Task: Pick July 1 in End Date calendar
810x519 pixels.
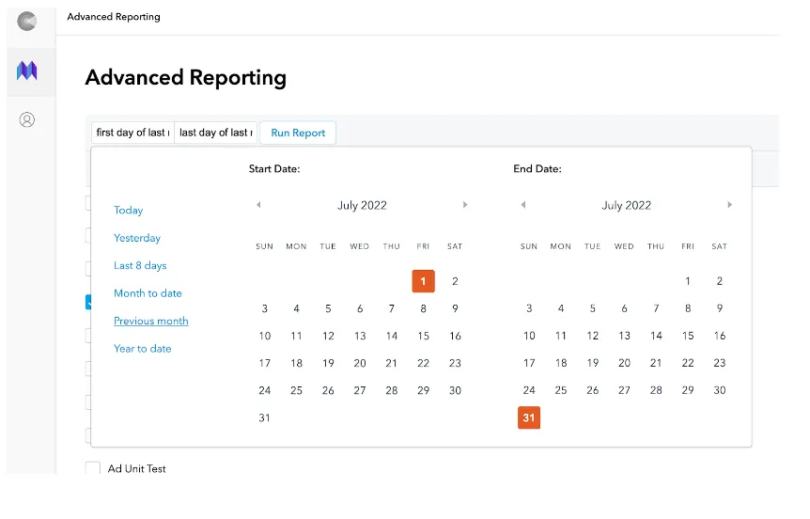Action: point(688,281)
